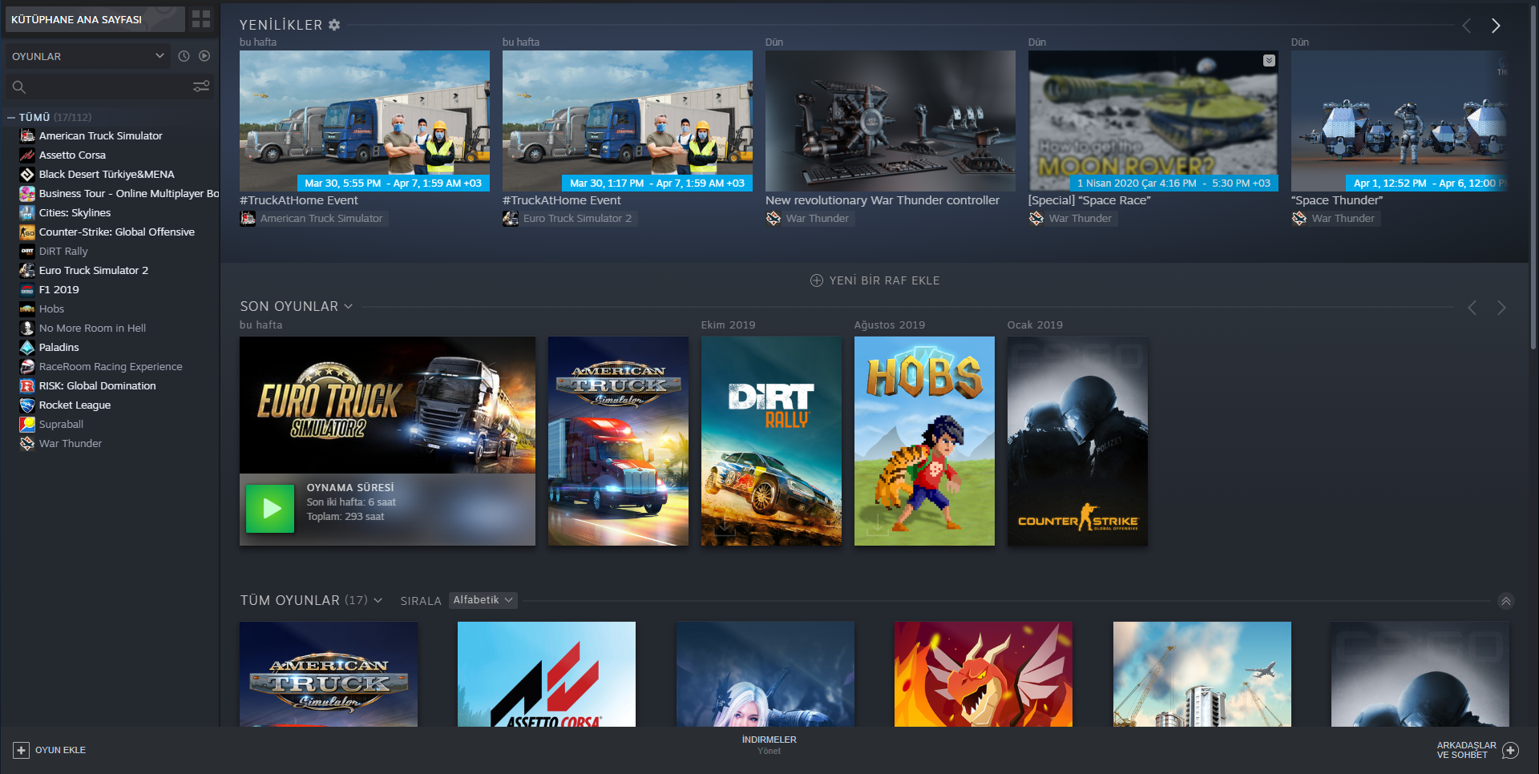Screen dimensions: 1539x774
Task: Click Rocket League sidebar icon
Action: pos(27,405)
